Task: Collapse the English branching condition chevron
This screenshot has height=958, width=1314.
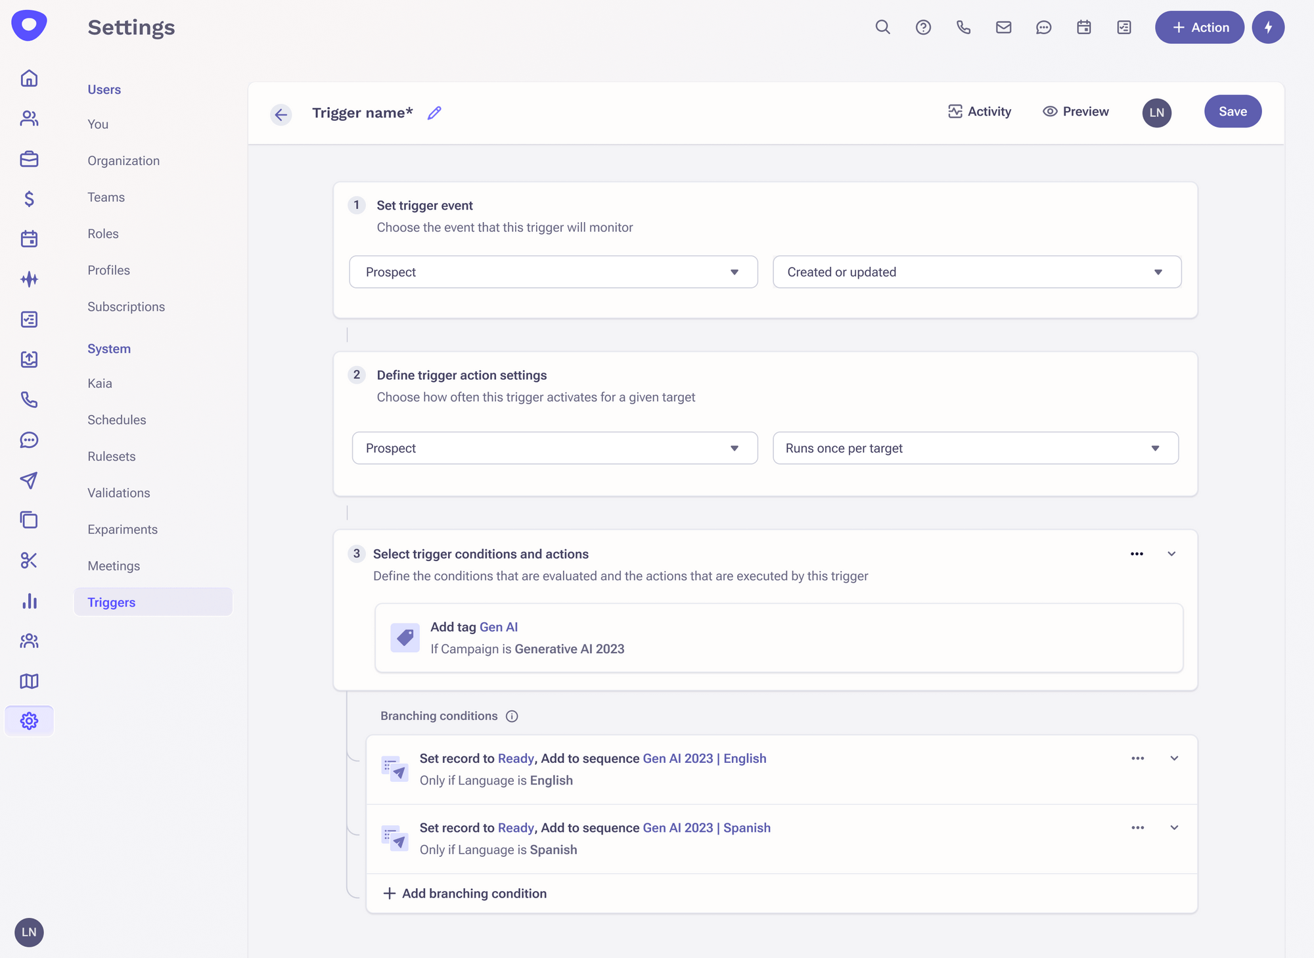Action: (1174, 758)
